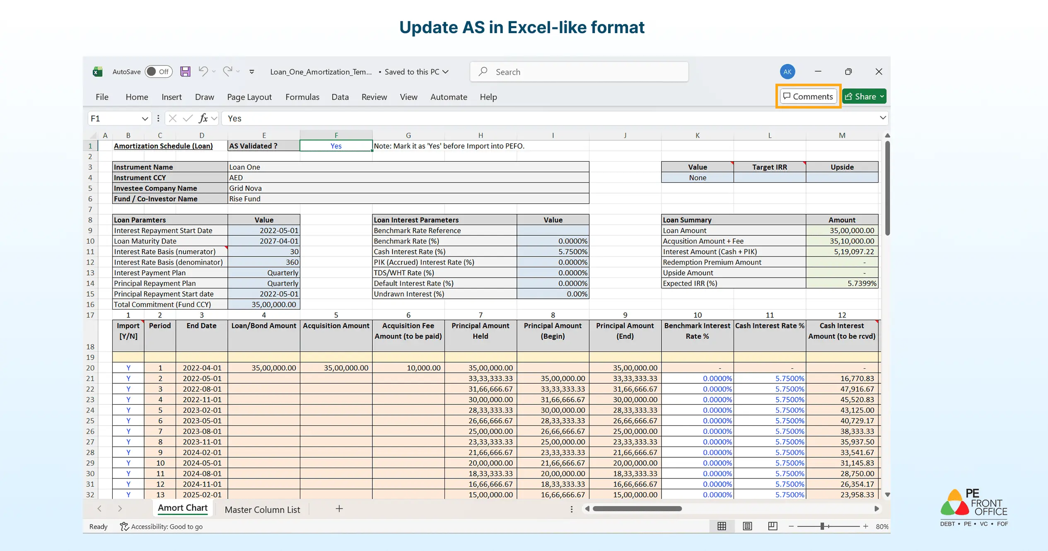Image resolution: width=1048 pixels, height=551 pixels.
Task: Select the Instrument Name value Loan One
Action: point(408,167)
